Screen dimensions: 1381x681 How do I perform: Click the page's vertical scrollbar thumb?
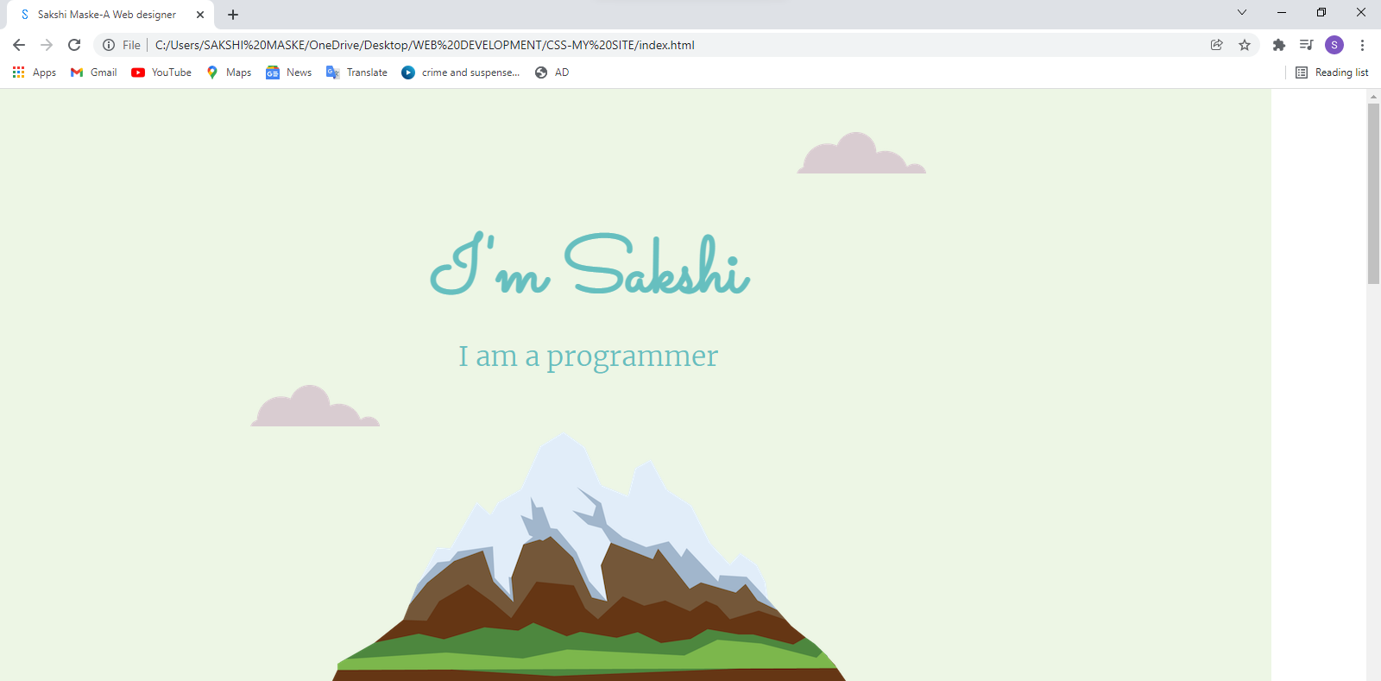pyautogui.click(x=1373, y=193)
